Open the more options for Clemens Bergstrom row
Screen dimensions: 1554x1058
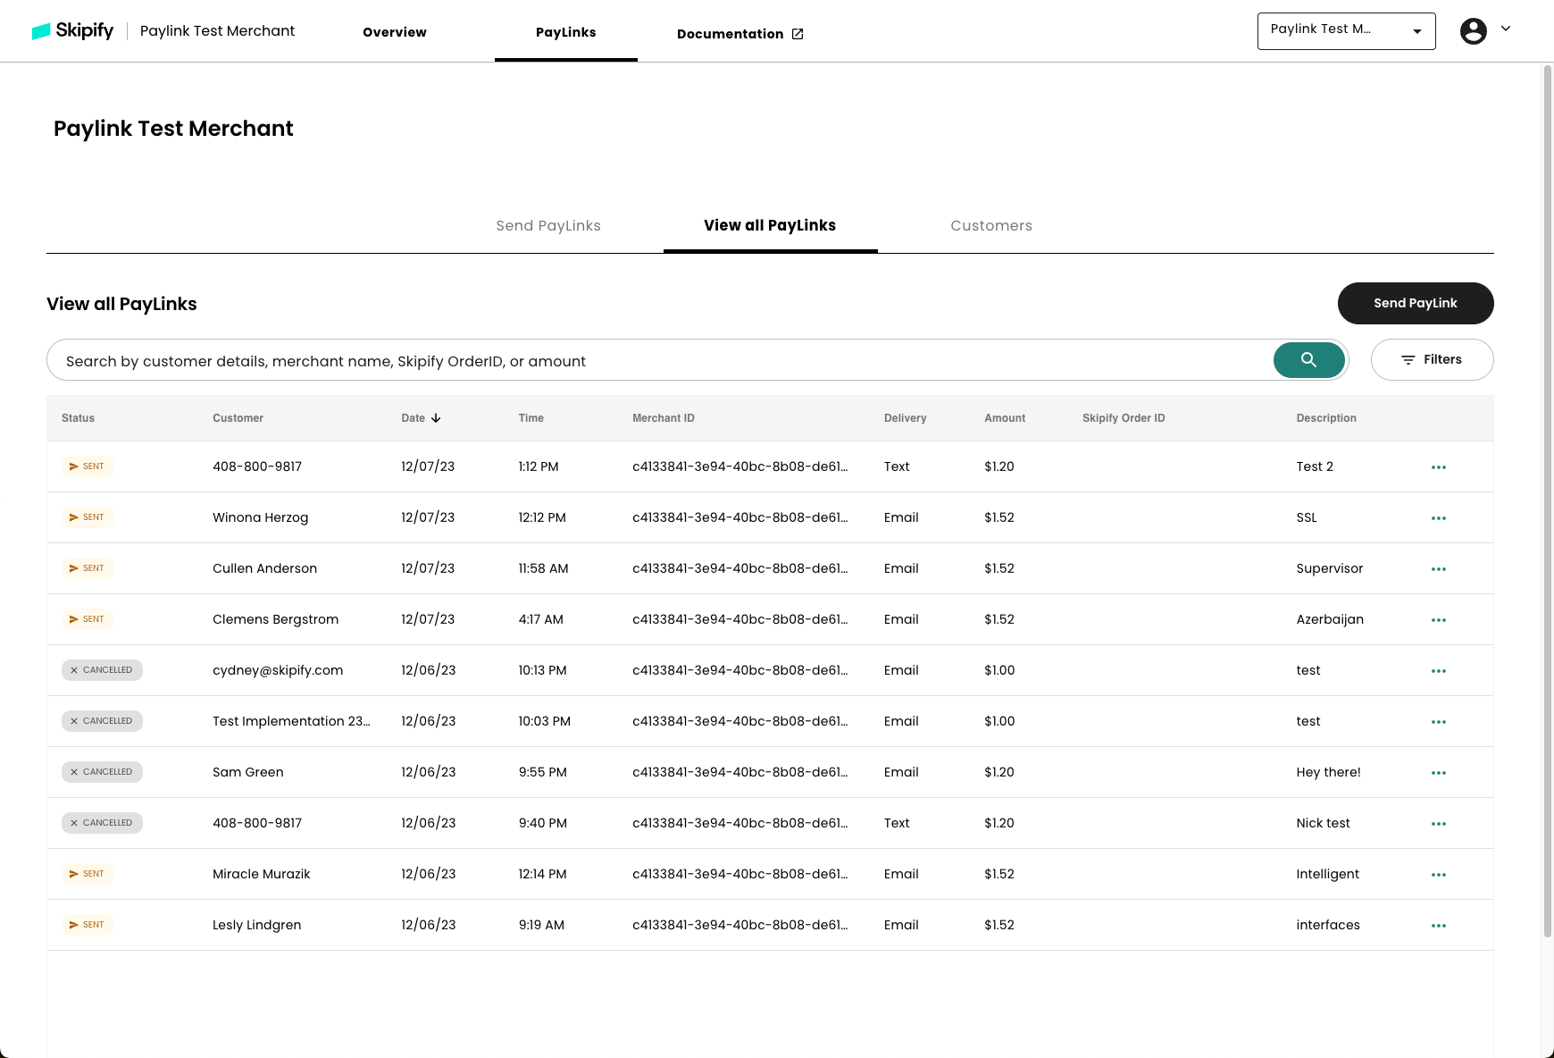(x=1438, y=620)
